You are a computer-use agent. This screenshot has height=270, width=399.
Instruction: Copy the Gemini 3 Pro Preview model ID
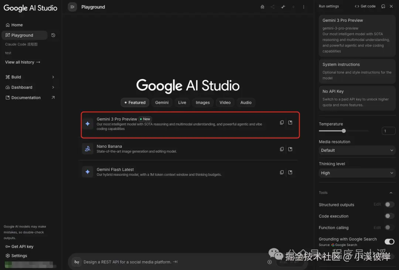click(x=282, y=122)
